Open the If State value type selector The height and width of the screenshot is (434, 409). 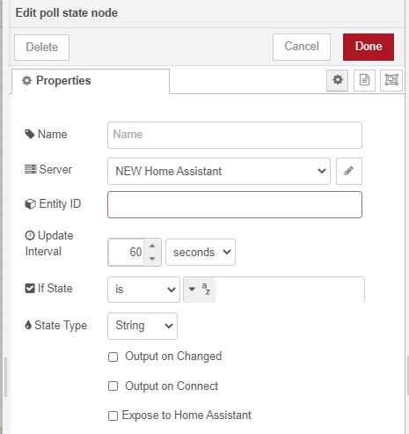pos(200,290)
